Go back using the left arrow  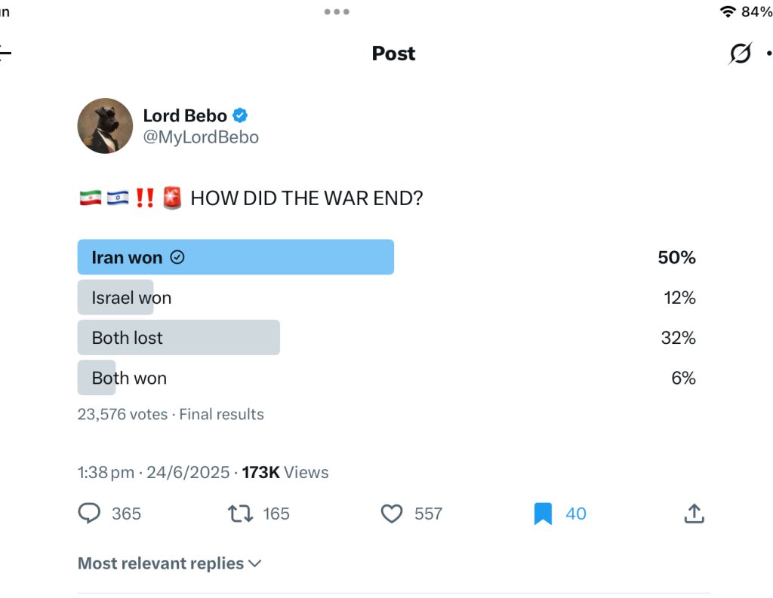coord(5,53)
